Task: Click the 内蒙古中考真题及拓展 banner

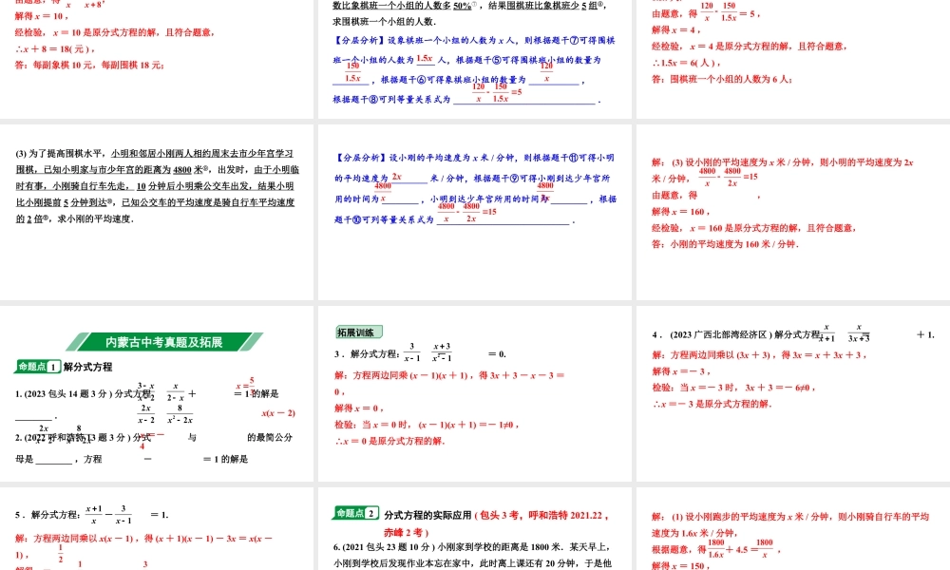Action: (x=164, y=341)
